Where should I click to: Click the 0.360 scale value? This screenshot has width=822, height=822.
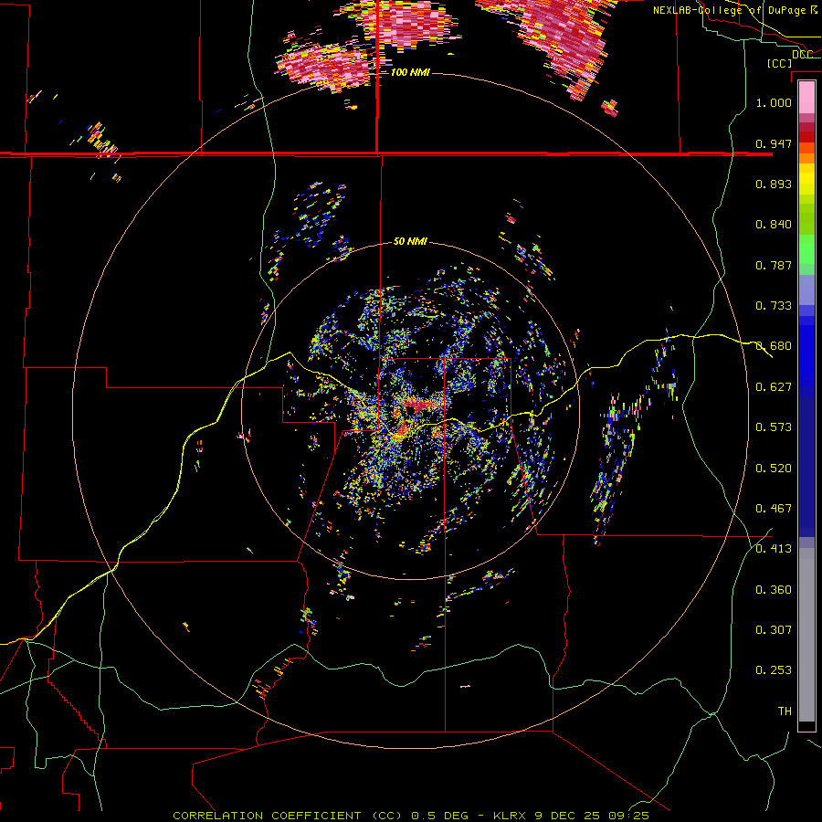774,590
